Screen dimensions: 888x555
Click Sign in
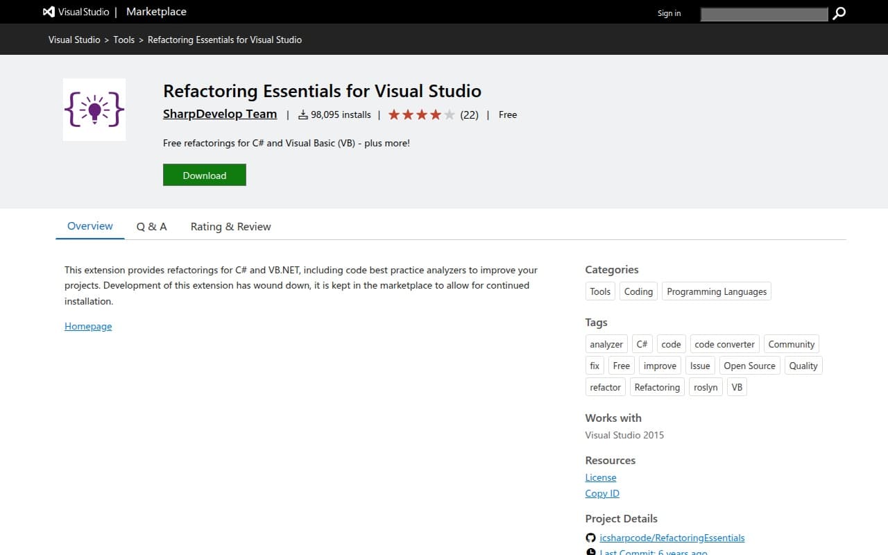pos(669,13)
